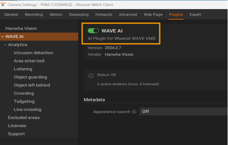Viewport: 228px width, 145px height.
Task: Select Excluded areas in the tree
Action: [x=24, y=117]
